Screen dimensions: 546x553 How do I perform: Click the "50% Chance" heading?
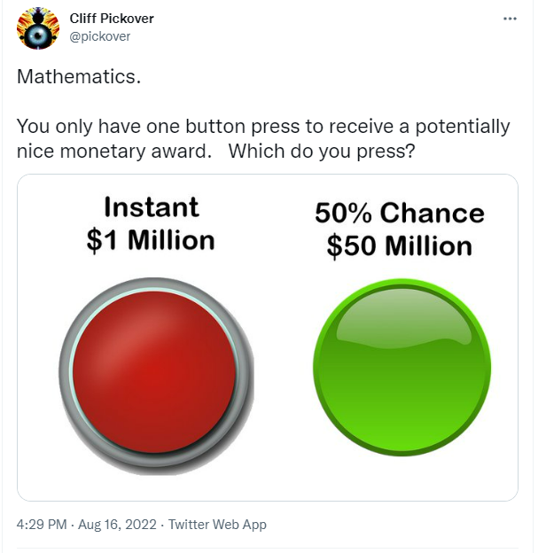(x=400, y=213)
